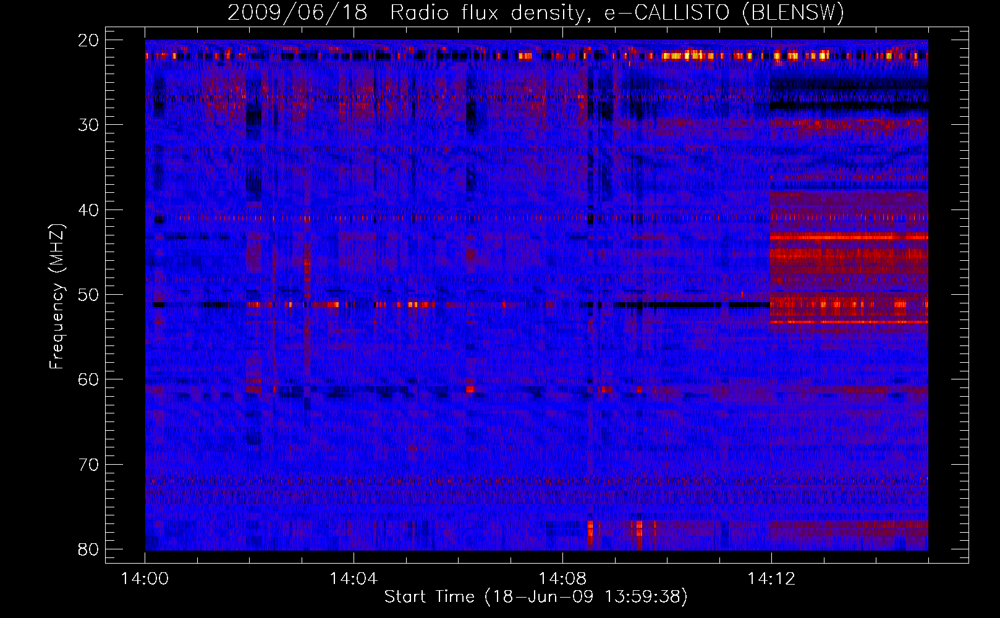Click the 'Frequency (MHZ)' axis label
Screen dimensions: 1000x618
pyautogui.click(x=57, y=297)
